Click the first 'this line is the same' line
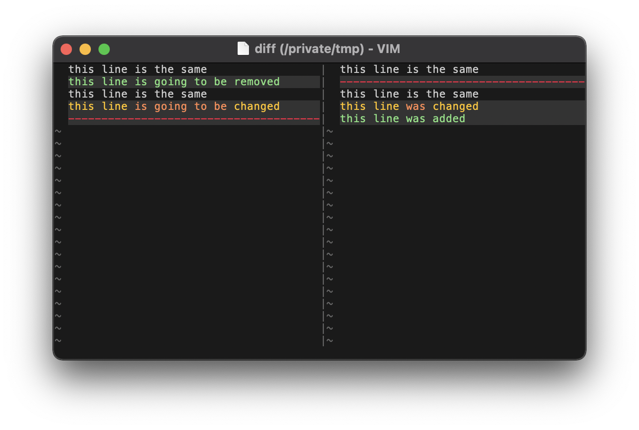The height and width of the screenshot is (430, 639). (x=137, y=69)
